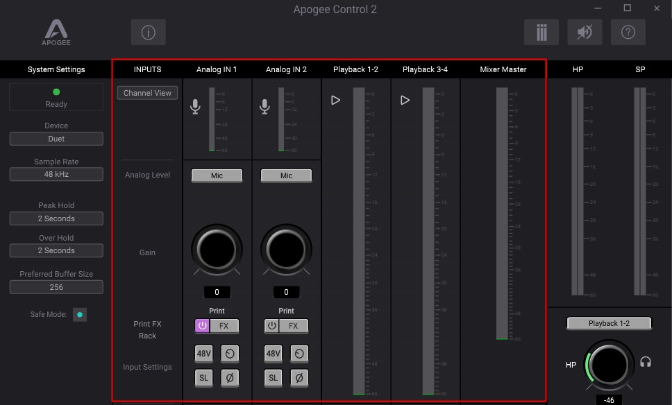Maximize the Apogee Control 2 window

[x=628, y=8]
